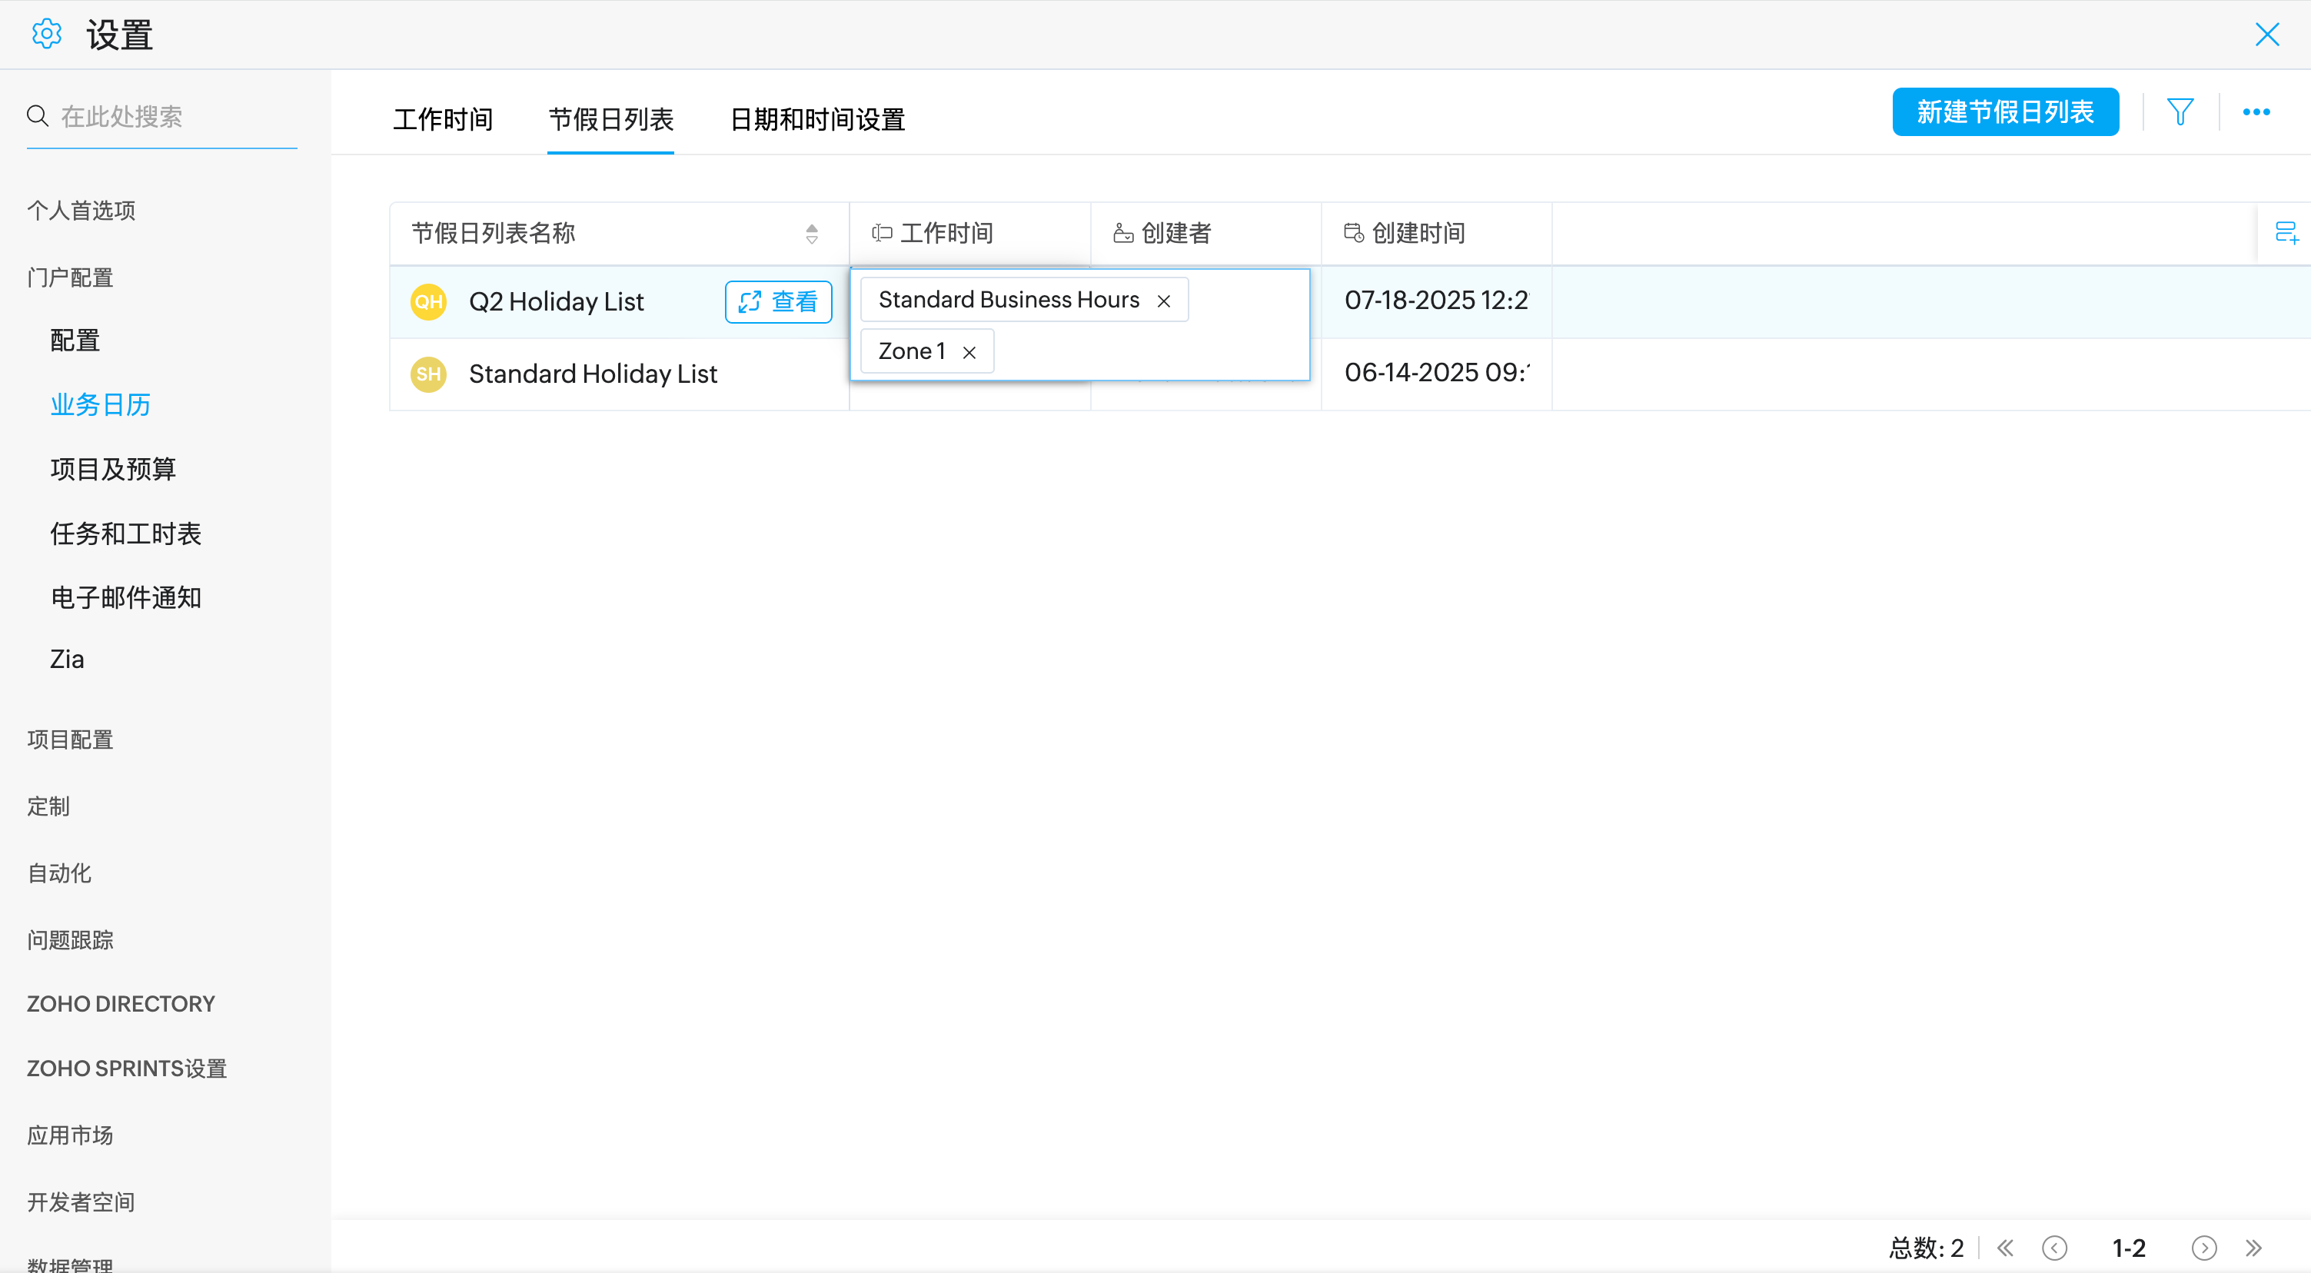The width and height of the screenshot is (2311, 1273).
Task: Go to the last page arrow
Action: pos(2253,1248)
